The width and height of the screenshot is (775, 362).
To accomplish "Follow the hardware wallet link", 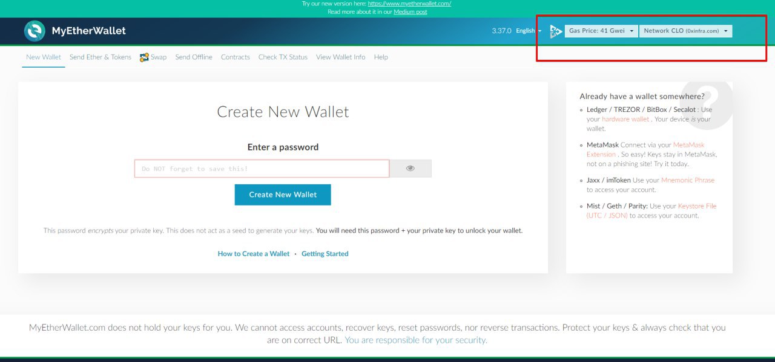I will pyautogui.click(x=625, y=119).
